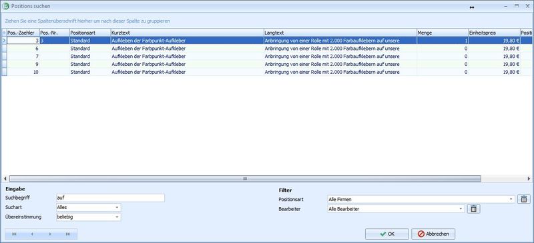Clear the Positionsart filter with trash icon
The image size is (534, 243).
pyautogui.click(x=524, y=199)
